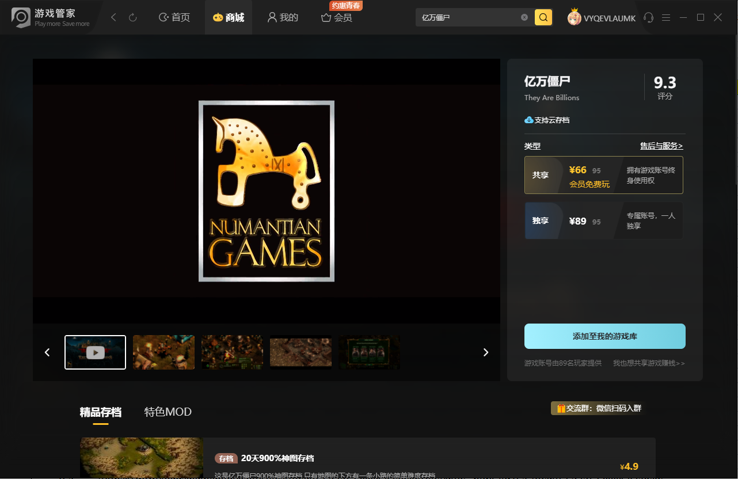Switch to 特色MOD tab

168,412
